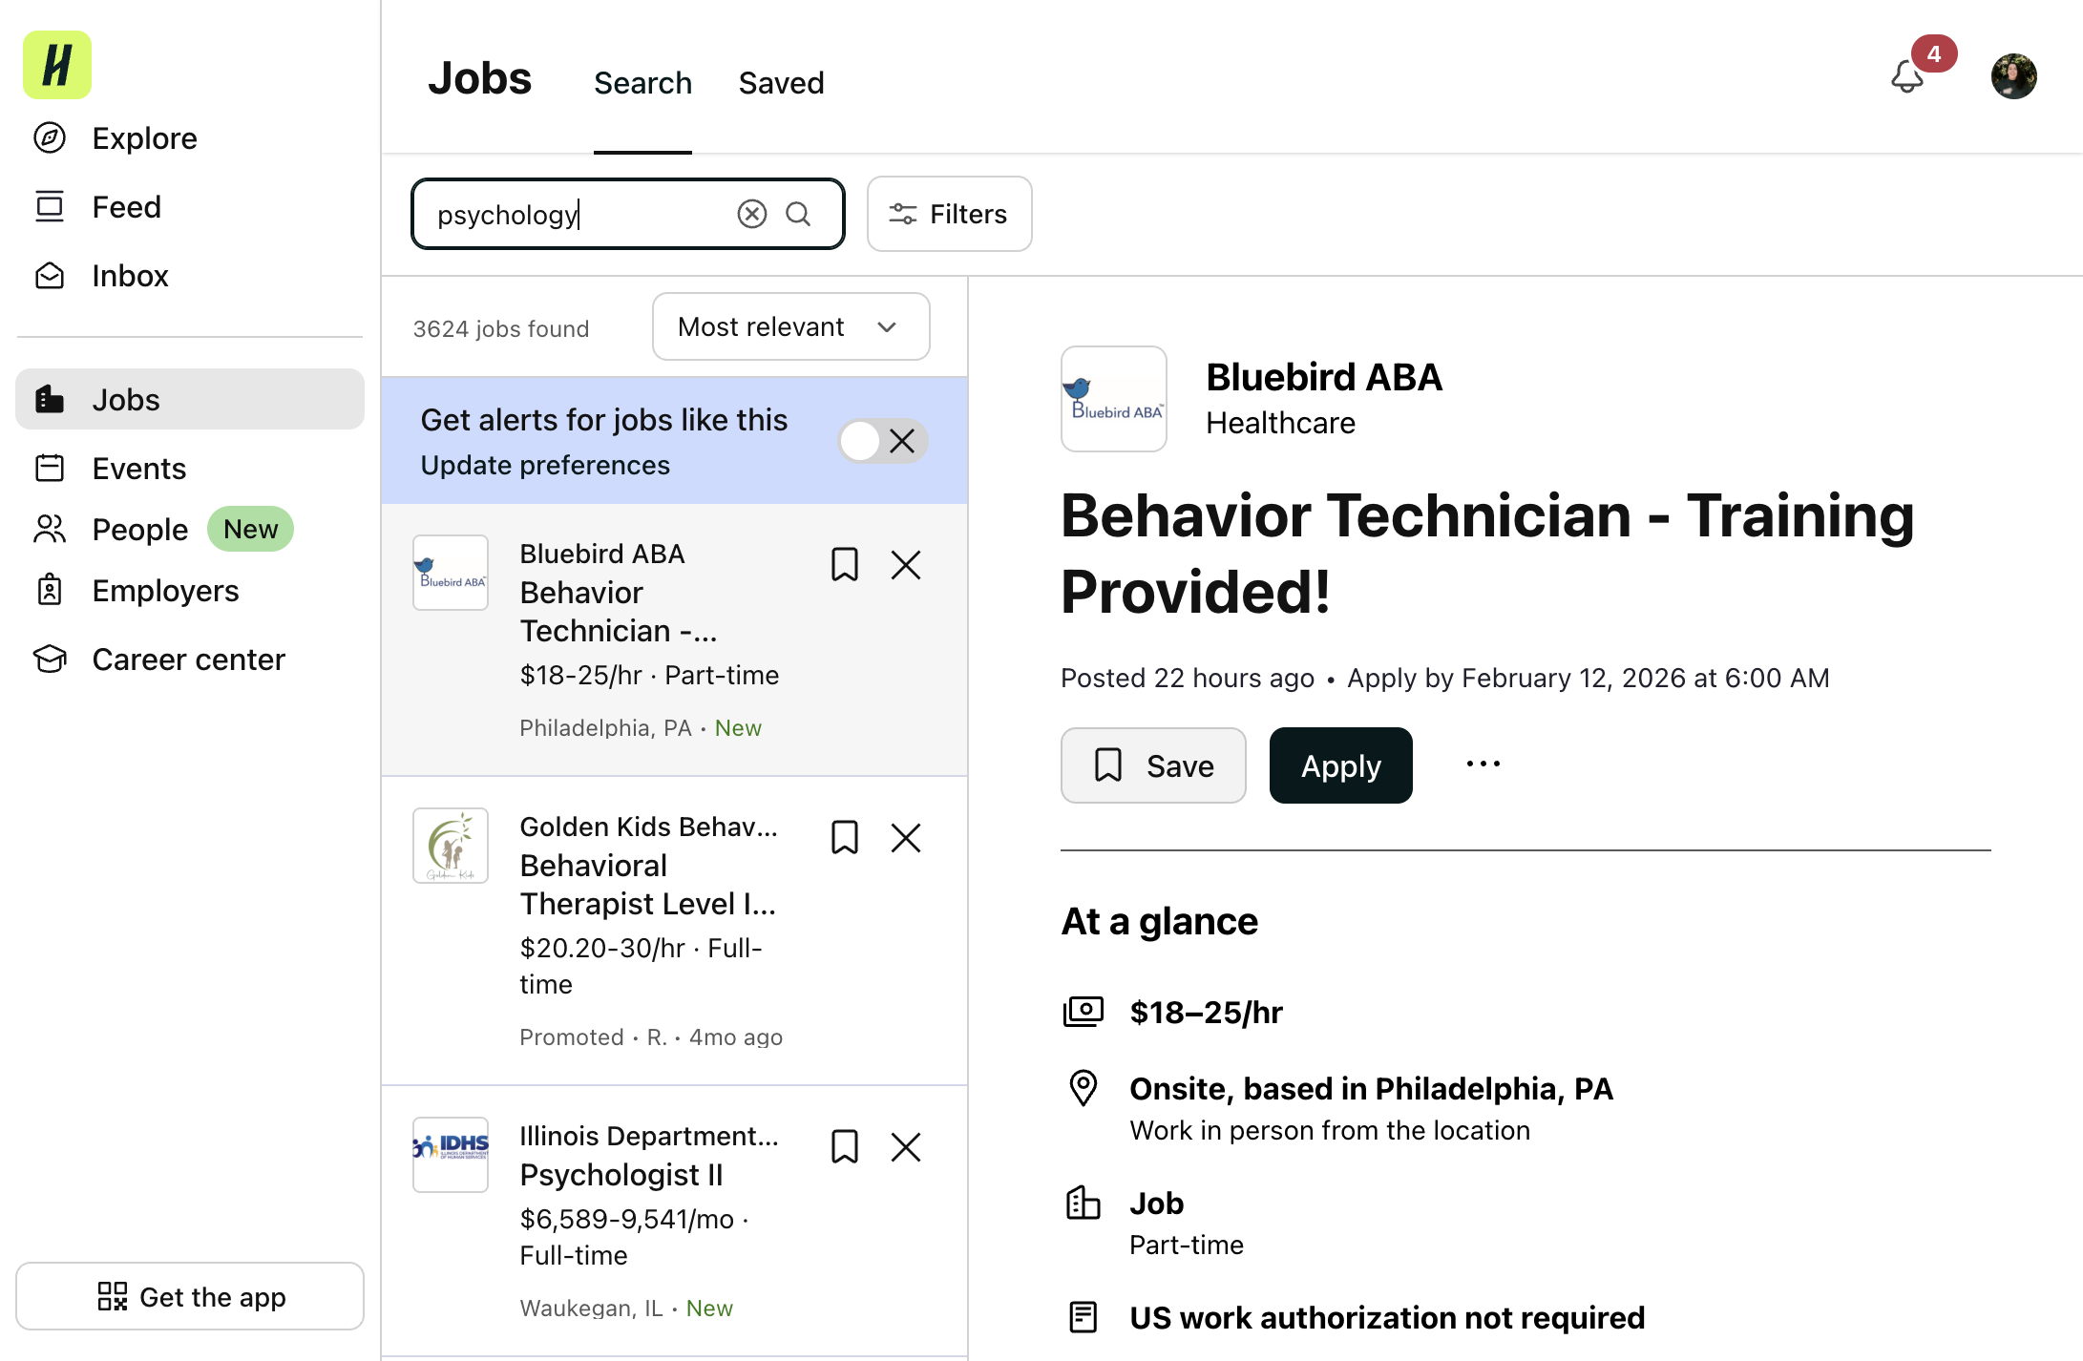Image resolution: width=2083 pixels, height=1361 pixels.
Task: Bookmark the Psychologist II job
Action: tap(845, 1146)
